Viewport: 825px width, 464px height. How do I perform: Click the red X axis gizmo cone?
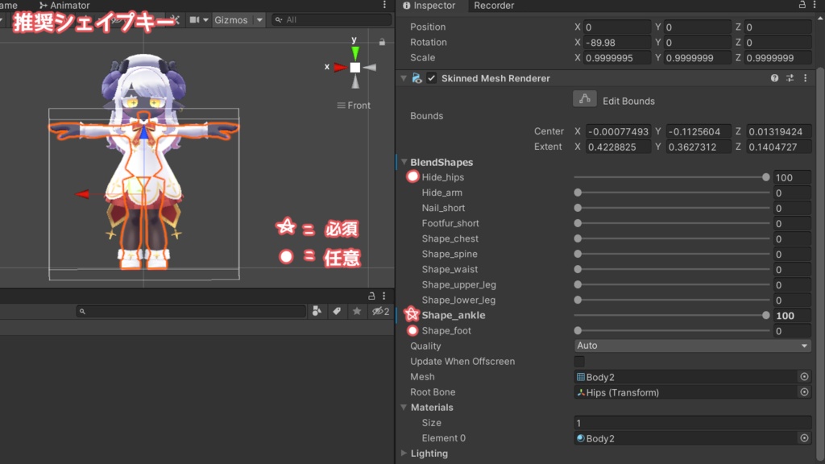[x=341, y=68]
